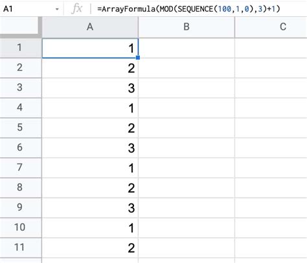Image resolution: width=307 pixels, height=263 pixels.
Task: Click cell A5 containing 2
Action: (90, 128)
